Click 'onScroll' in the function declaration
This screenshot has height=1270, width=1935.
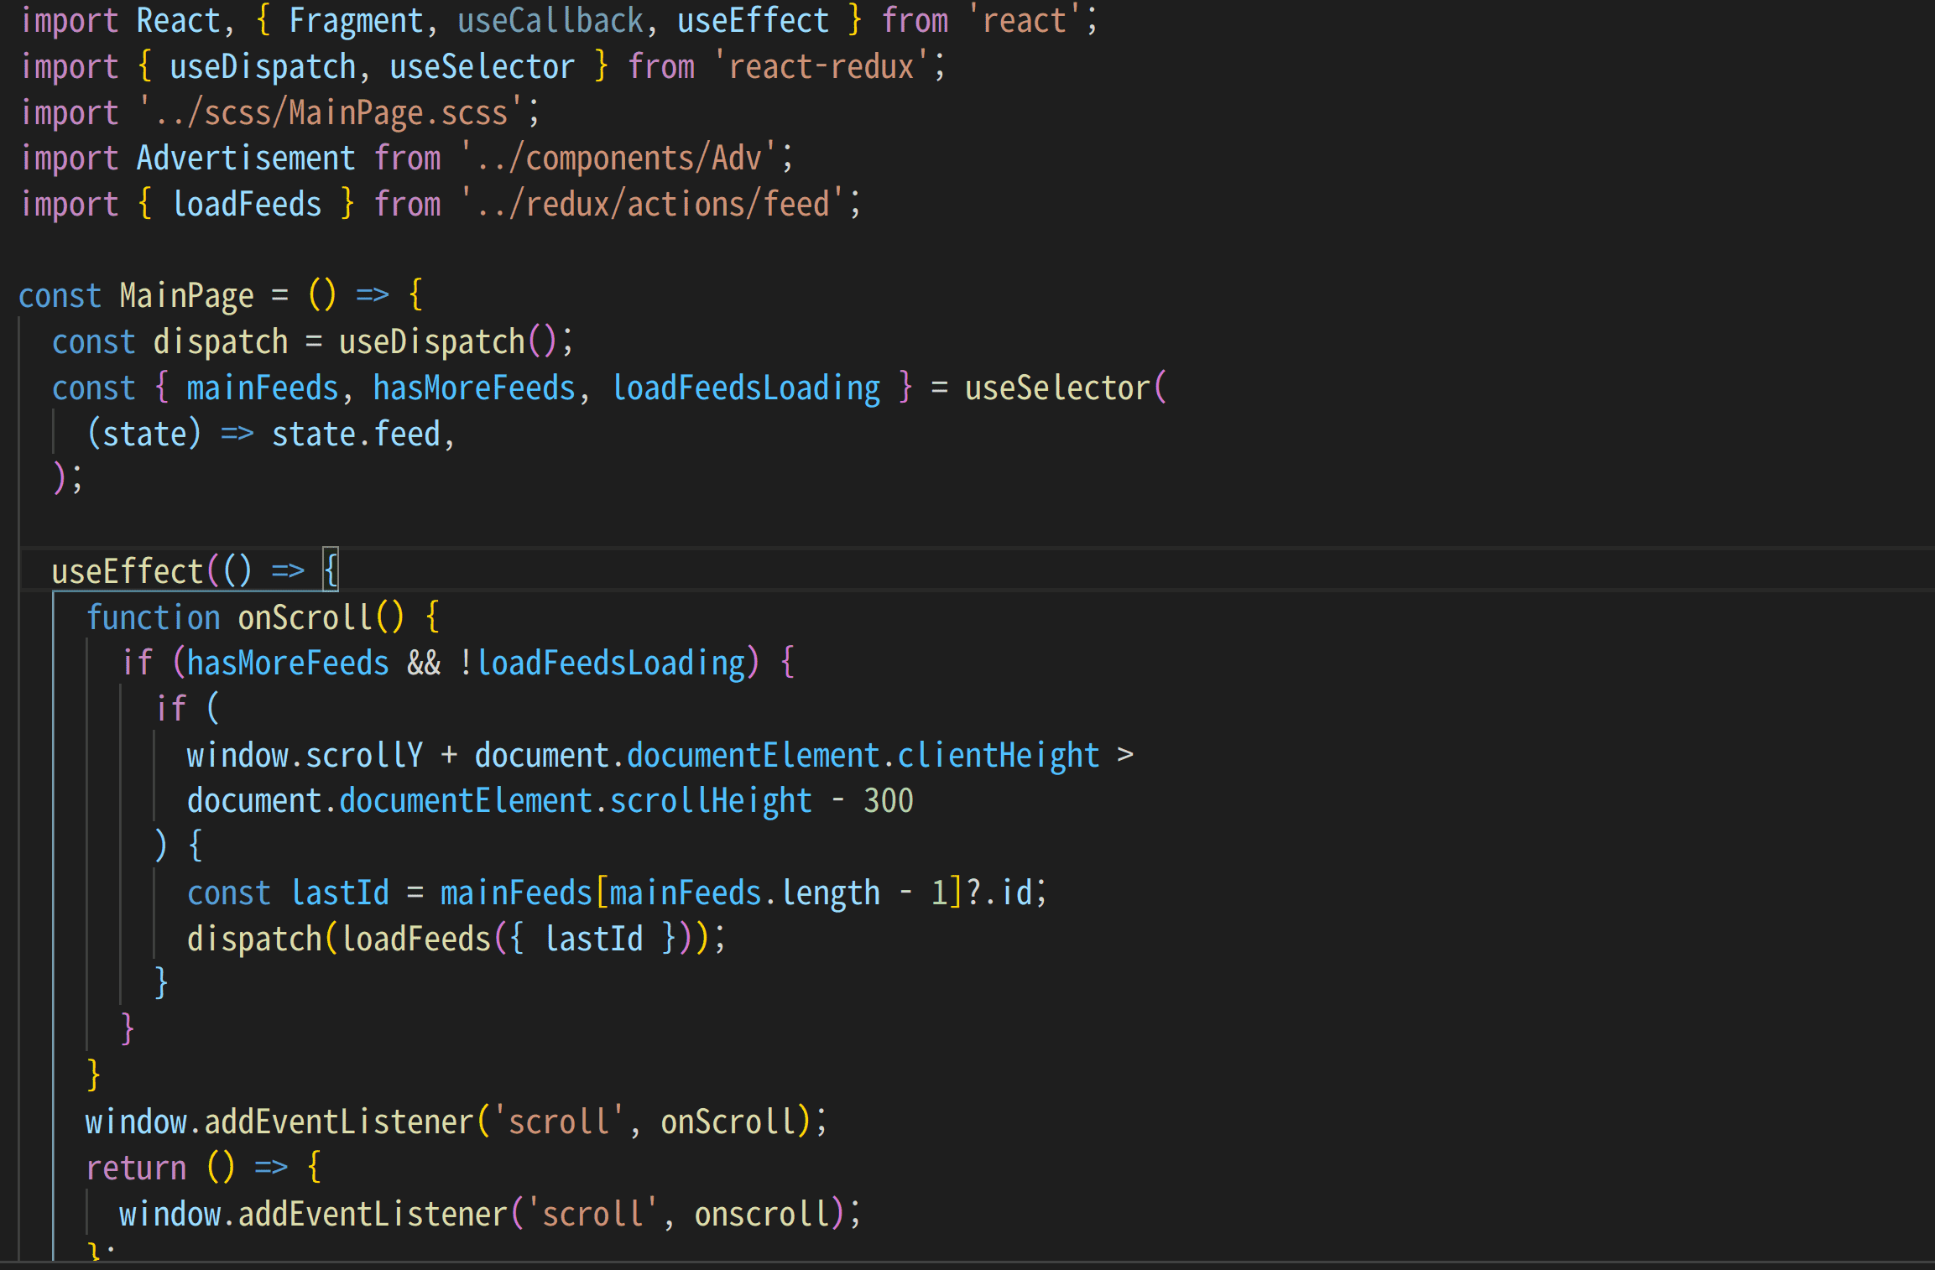[x=305, y=617]
